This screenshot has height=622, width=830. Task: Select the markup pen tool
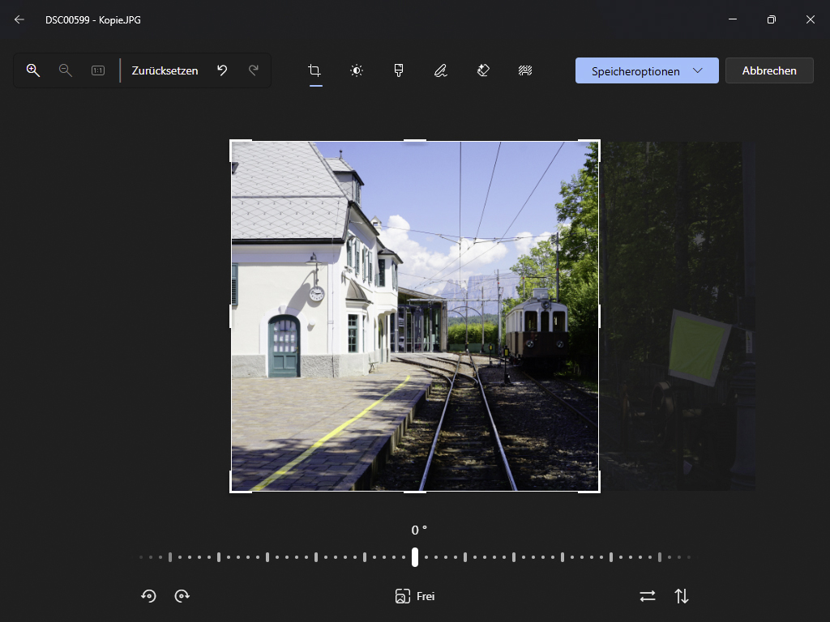point(440,70)
